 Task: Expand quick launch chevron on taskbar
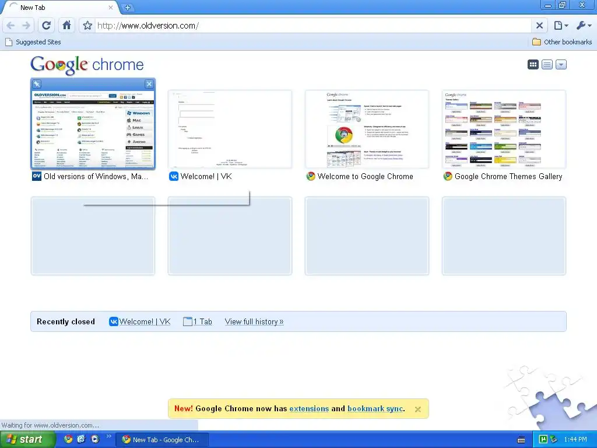(x=108, y=436)
